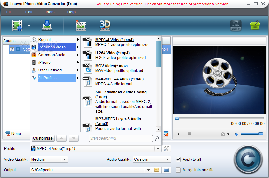Screen dimensions: 269x178
Task: Click the profile list scroll down arrow
Action: (x=158, y=129)
